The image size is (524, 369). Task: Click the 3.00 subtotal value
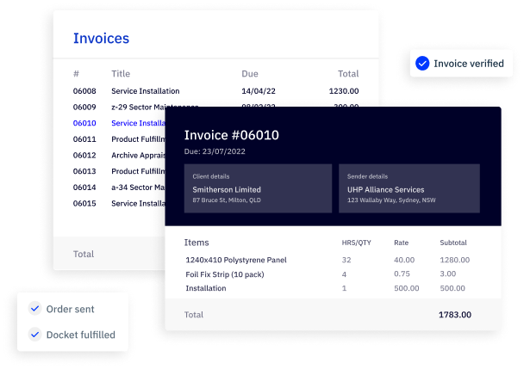tap(448, 274)
